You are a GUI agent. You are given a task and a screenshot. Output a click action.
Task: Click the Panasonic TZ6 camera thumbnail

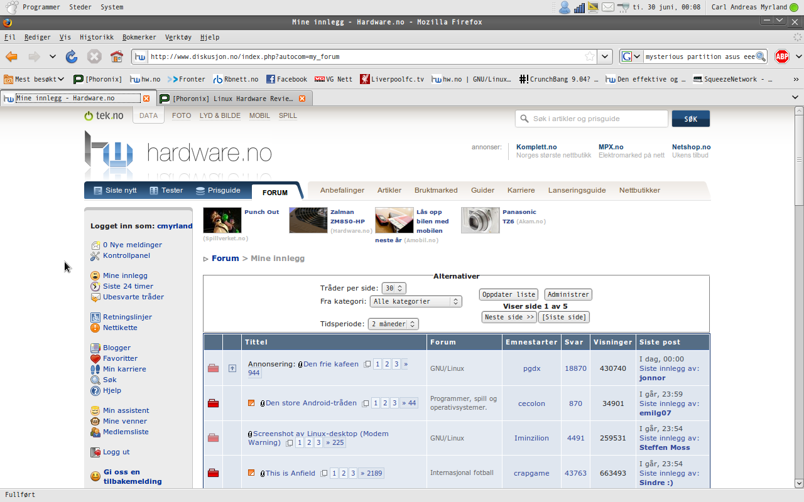tap(481, 220)
